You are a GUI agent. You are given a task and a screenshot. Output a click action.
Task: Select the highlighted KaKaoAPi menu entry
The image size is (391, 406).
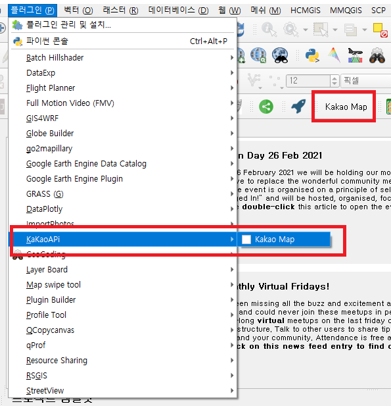[x=123, y=240]
